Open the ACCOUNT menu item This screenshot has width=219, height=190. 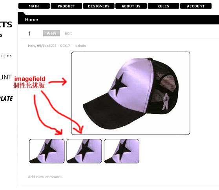(196, 6)
